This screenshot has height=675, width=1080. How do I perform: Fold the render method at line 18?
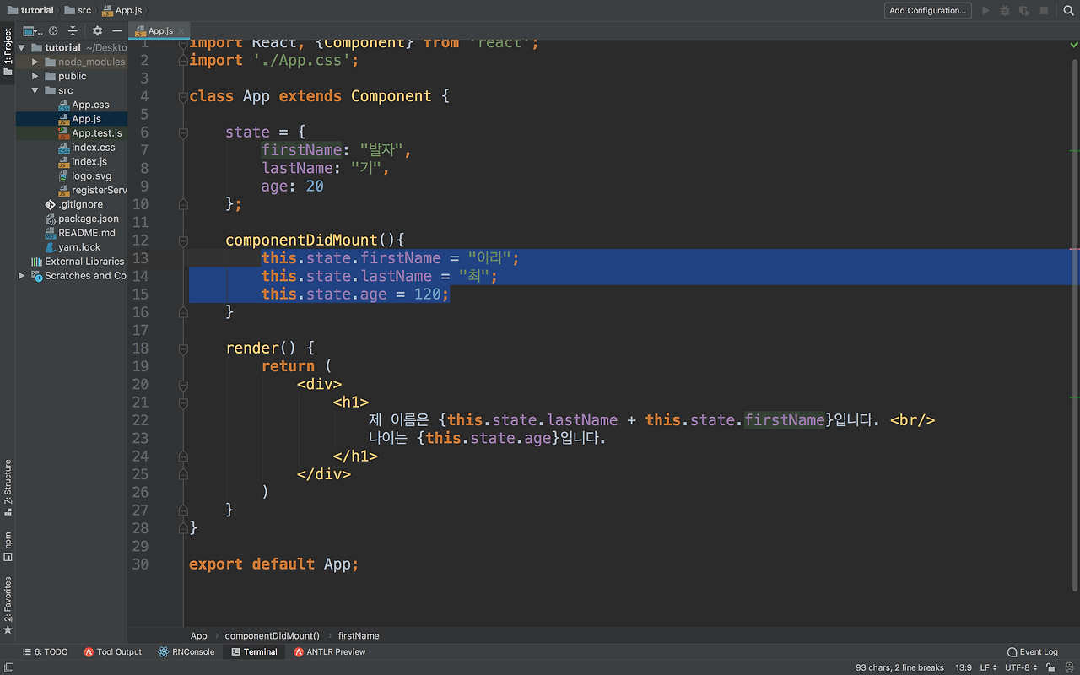pyautogui.click(x=183, y=348)
